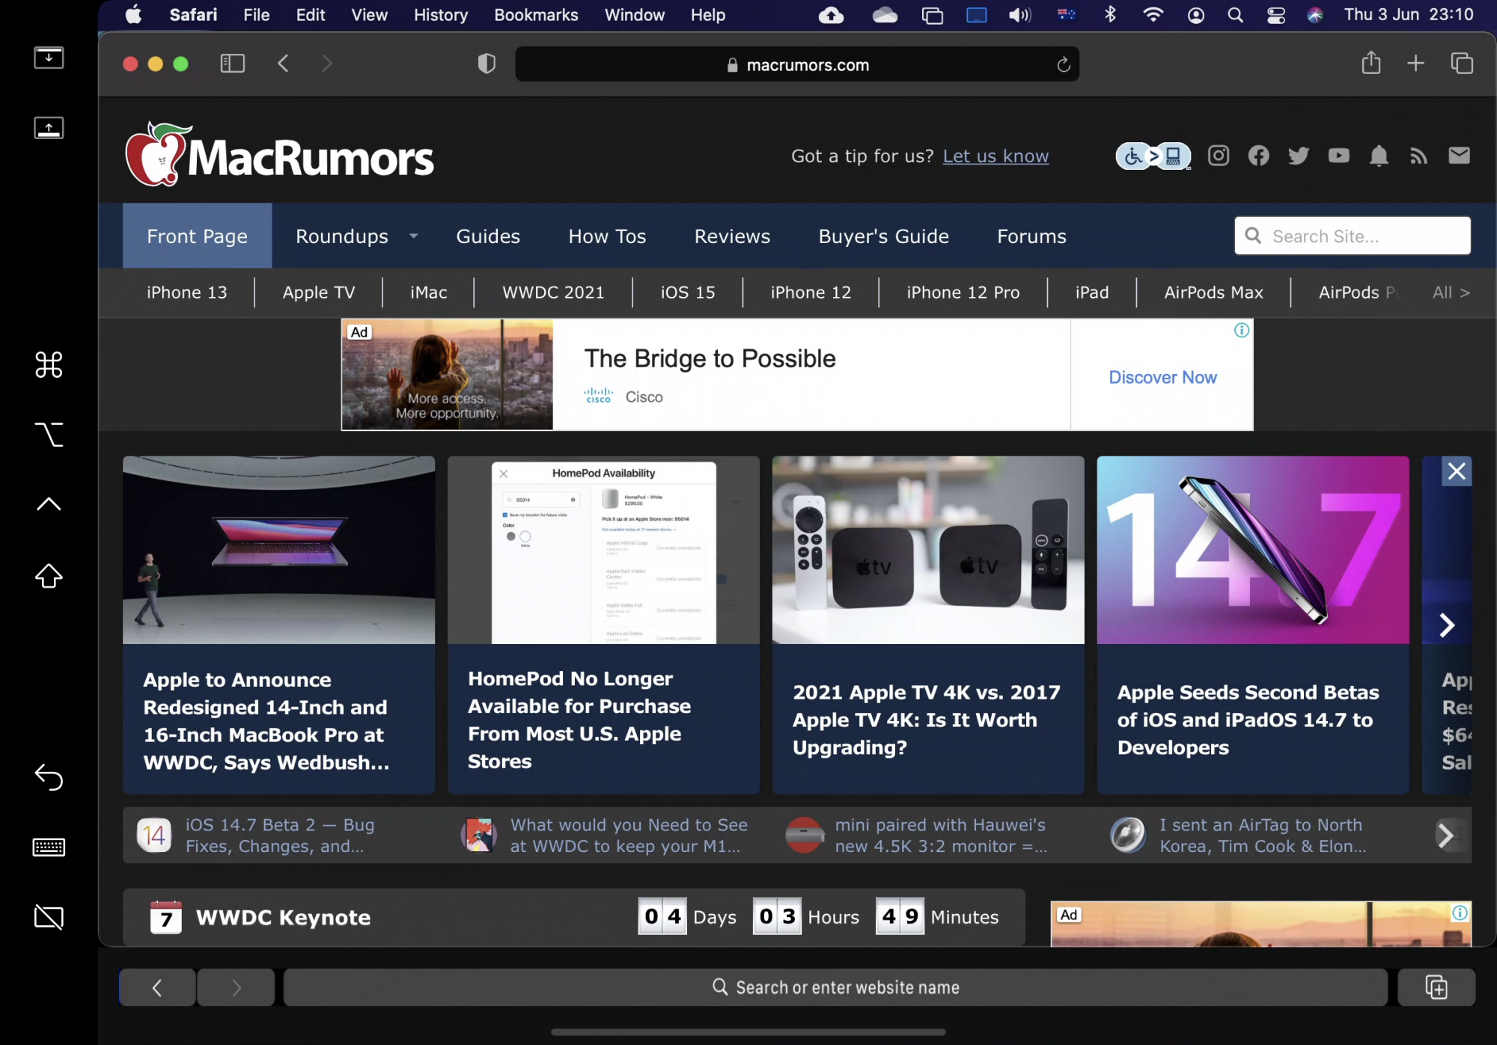1497x1045 pixels.
Task: Tap the Touch Bar search field
Action: 835,987
